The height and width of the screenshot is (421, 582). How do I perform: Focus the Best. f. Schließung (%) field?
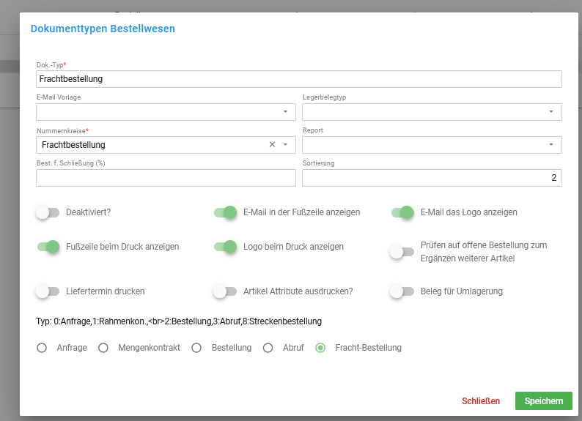tap(166, 178)
